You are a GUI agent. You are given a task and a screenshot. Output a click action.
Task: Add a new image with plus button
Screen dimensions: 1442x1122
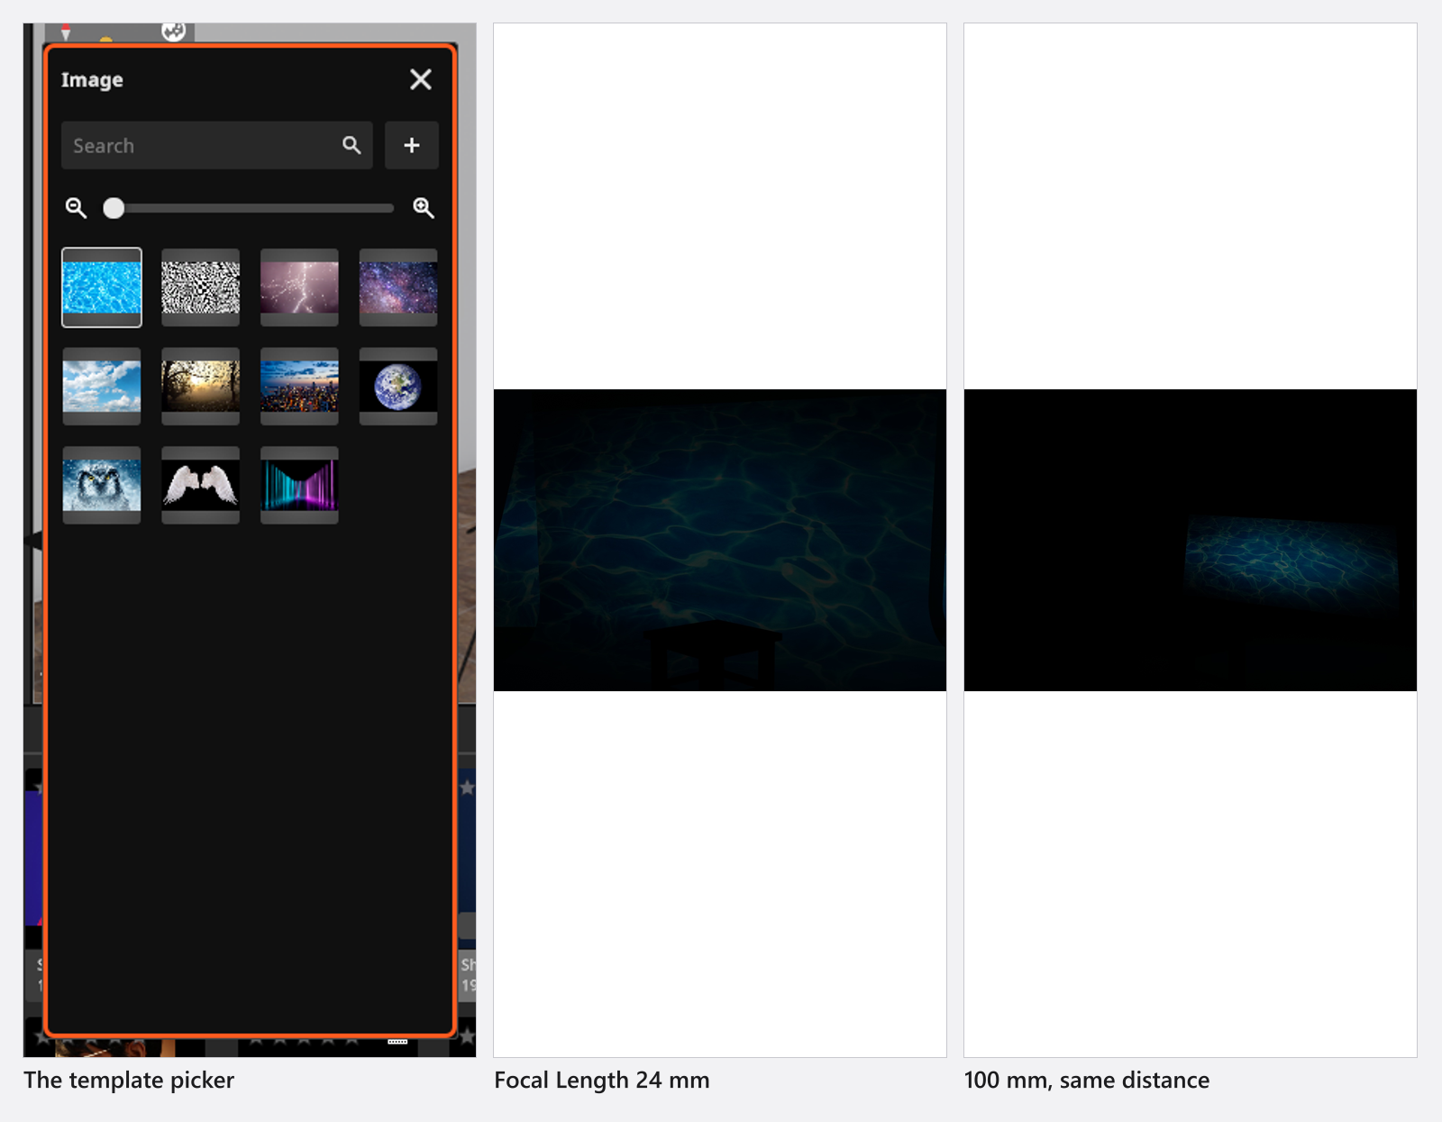pos(412,145)
